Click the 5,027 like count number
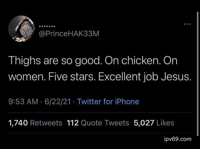Image resolution: width=200 pixels, height=149 pixels. click(x=144, y=123)
